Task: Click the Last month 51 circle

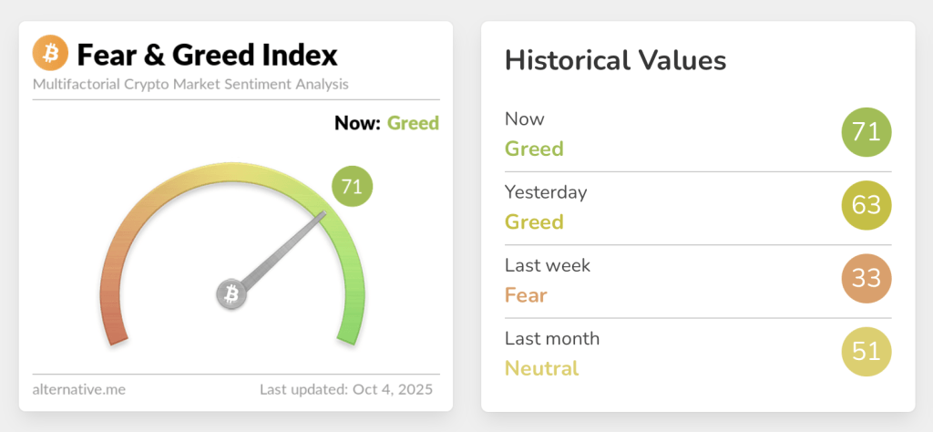Action: [x=866, y=353]
